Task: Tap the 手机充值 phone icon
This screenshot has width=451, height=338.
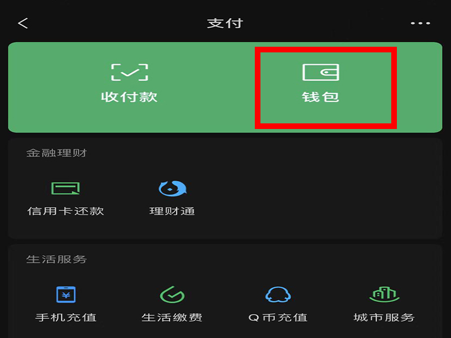Action: 66,295
